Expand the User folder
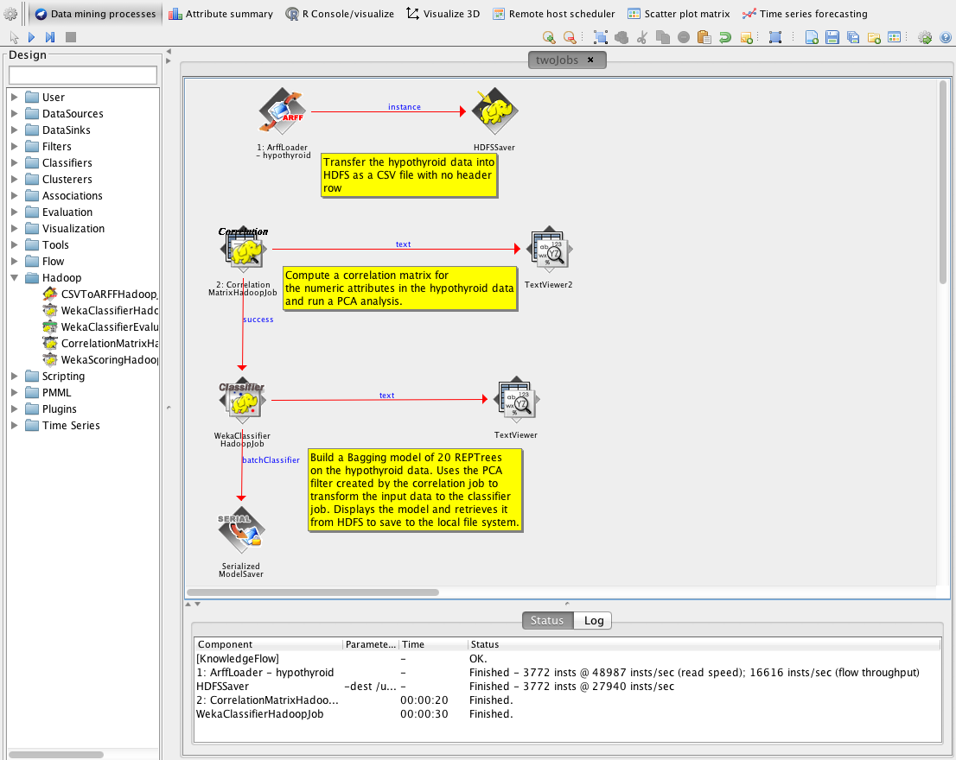This screenshot has height=760, width=956. [14, 98]
